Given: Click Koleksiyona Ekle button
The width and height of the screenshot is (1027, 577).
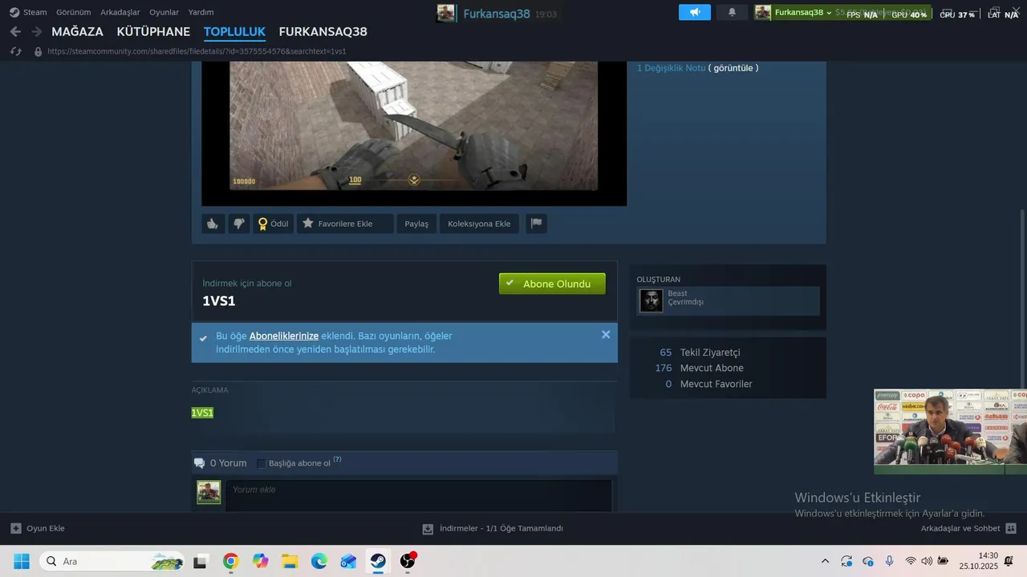Looking at the screenshot, I should tap(479, 224).
